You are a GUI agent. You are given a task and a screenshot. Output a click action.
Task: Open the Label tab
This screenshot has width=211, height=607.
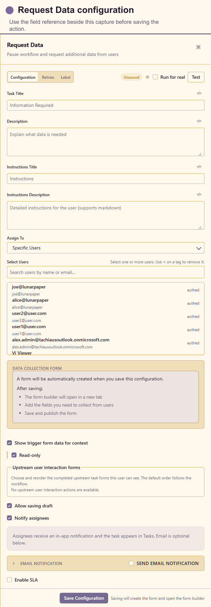65,77
